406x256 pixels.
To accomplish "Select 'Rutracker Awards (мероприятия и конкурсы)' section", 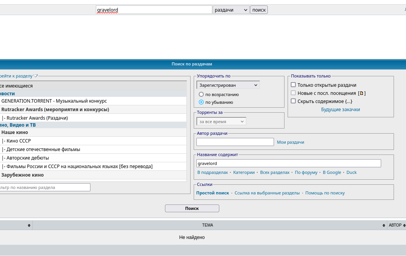I will pyautogui.click(x=93, y=110).
